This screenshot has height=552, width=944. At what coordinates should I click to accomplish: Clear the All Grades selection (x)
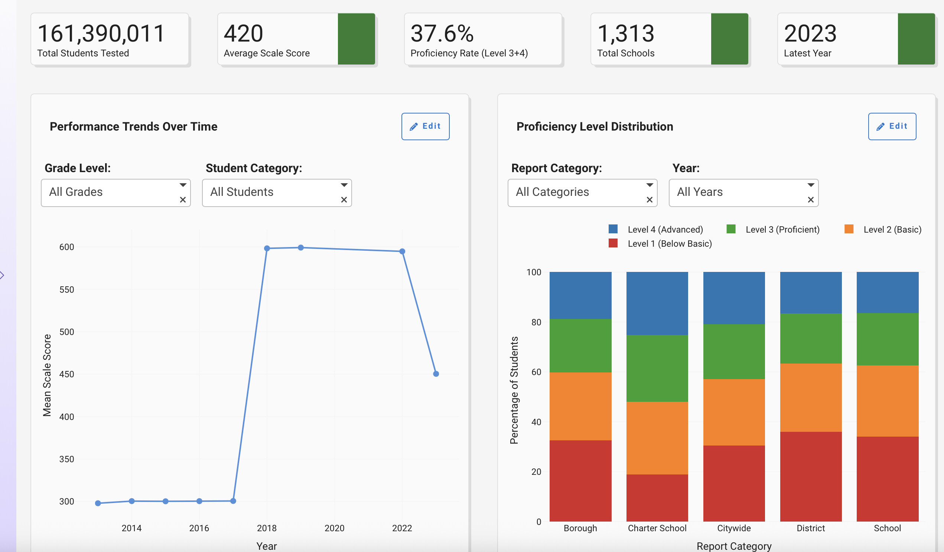point(183,200)
